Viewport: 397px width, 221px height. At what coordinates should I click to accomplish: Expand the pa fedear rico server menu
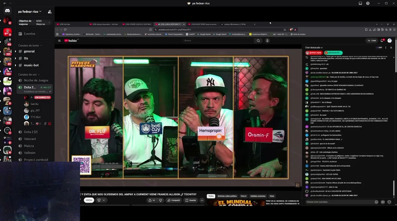click(x=30, y=12)
